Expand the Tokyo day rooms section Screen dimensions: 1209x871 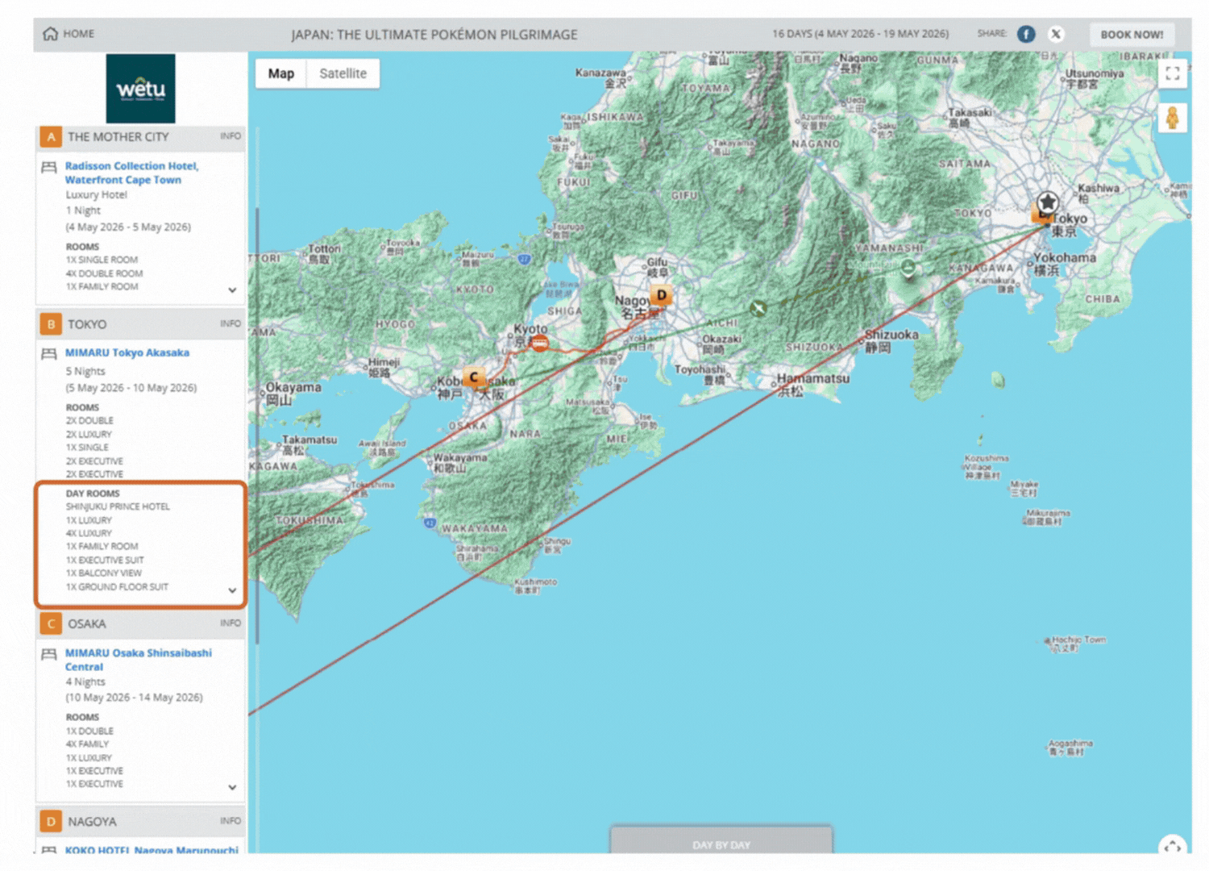(232, 590)
